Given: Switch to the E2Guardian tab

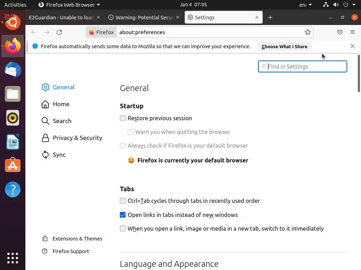Looking at the screenshot, I should click(x=61, y=18).
